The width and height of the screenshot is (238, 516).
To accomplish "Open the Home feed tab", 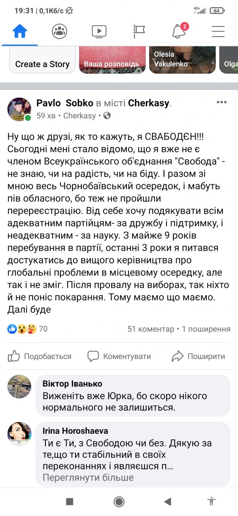I will (x=20, y=31).
